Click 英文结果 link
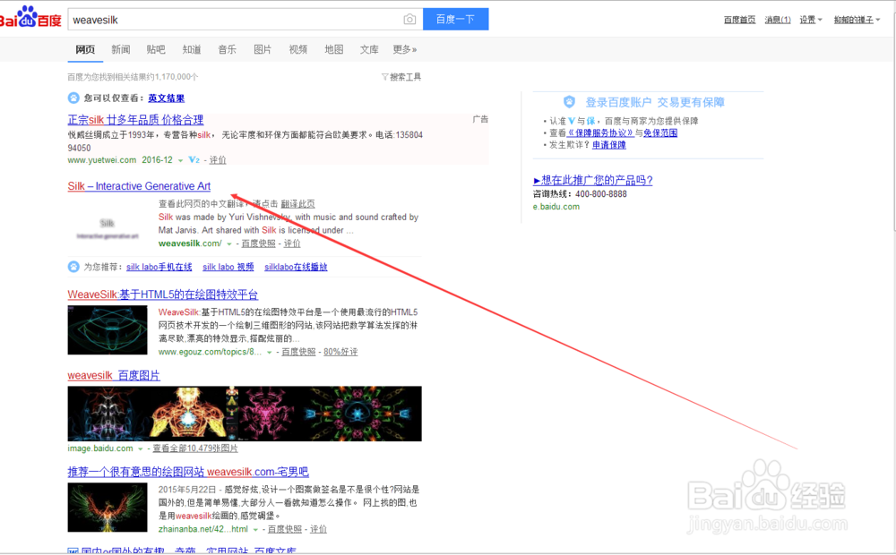This screenshot has height=555, width=896. pos(167,98)
